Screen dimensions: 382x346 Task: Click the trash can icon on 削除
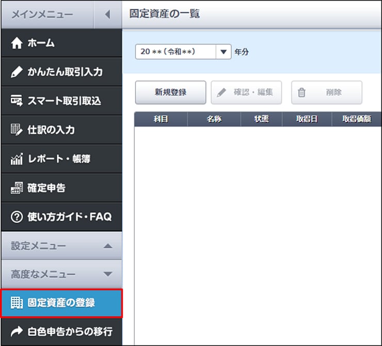click(x=301, y=92)
